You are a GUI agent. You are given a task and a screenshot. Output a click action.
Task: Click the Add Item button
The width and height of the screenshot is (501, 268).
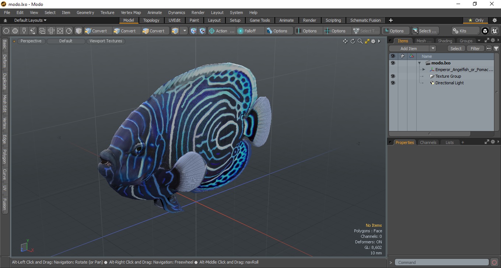coord(409,49)
